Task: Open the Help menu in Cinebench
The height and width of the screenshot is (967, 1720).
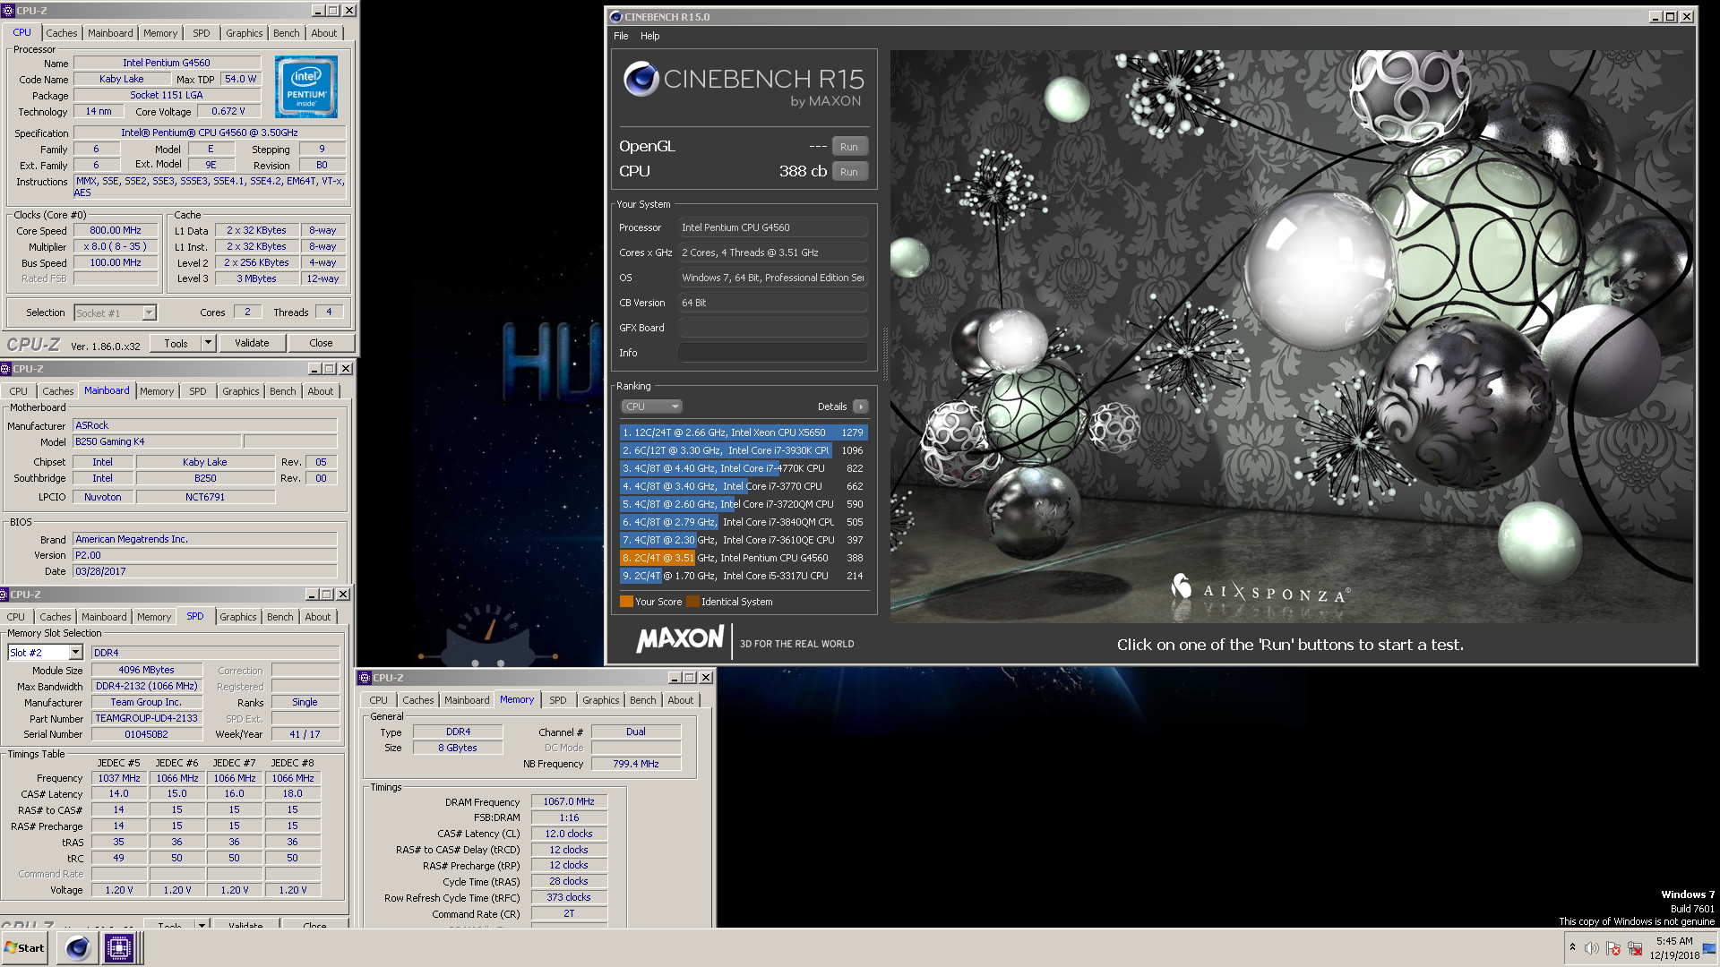Action: [x=650, y=36]
